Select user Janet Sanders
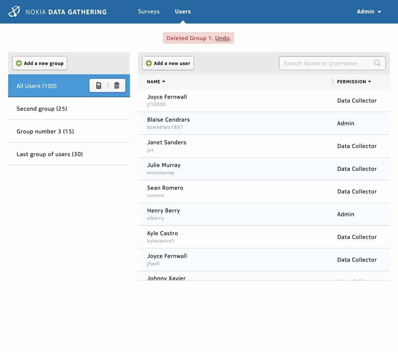This screenshot has width=398, height=352. point(264,146)
